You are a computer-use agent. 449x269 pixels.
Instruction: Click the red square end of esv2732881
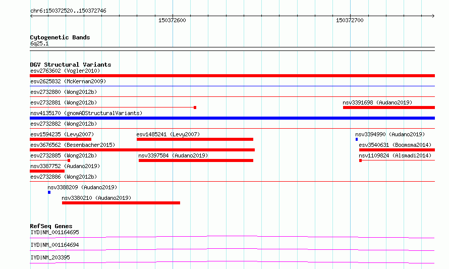[195, 107]
